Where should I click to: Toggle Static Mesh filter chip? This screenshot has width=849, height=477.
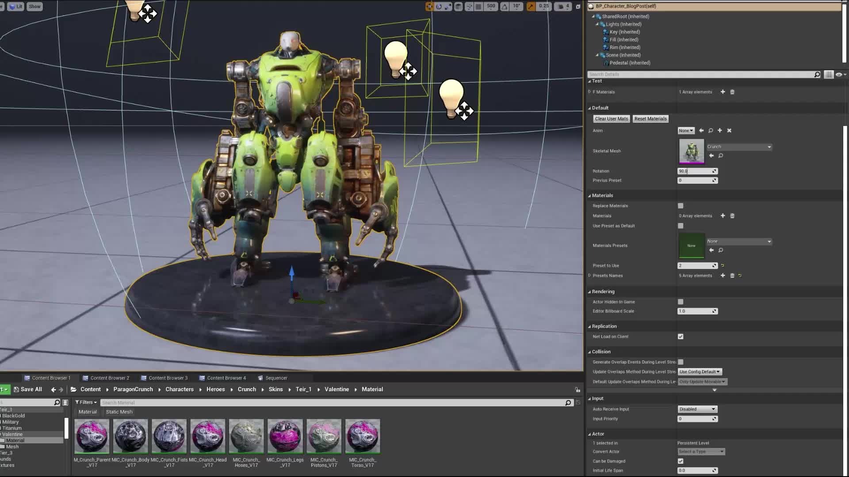(x=119, y=412)
